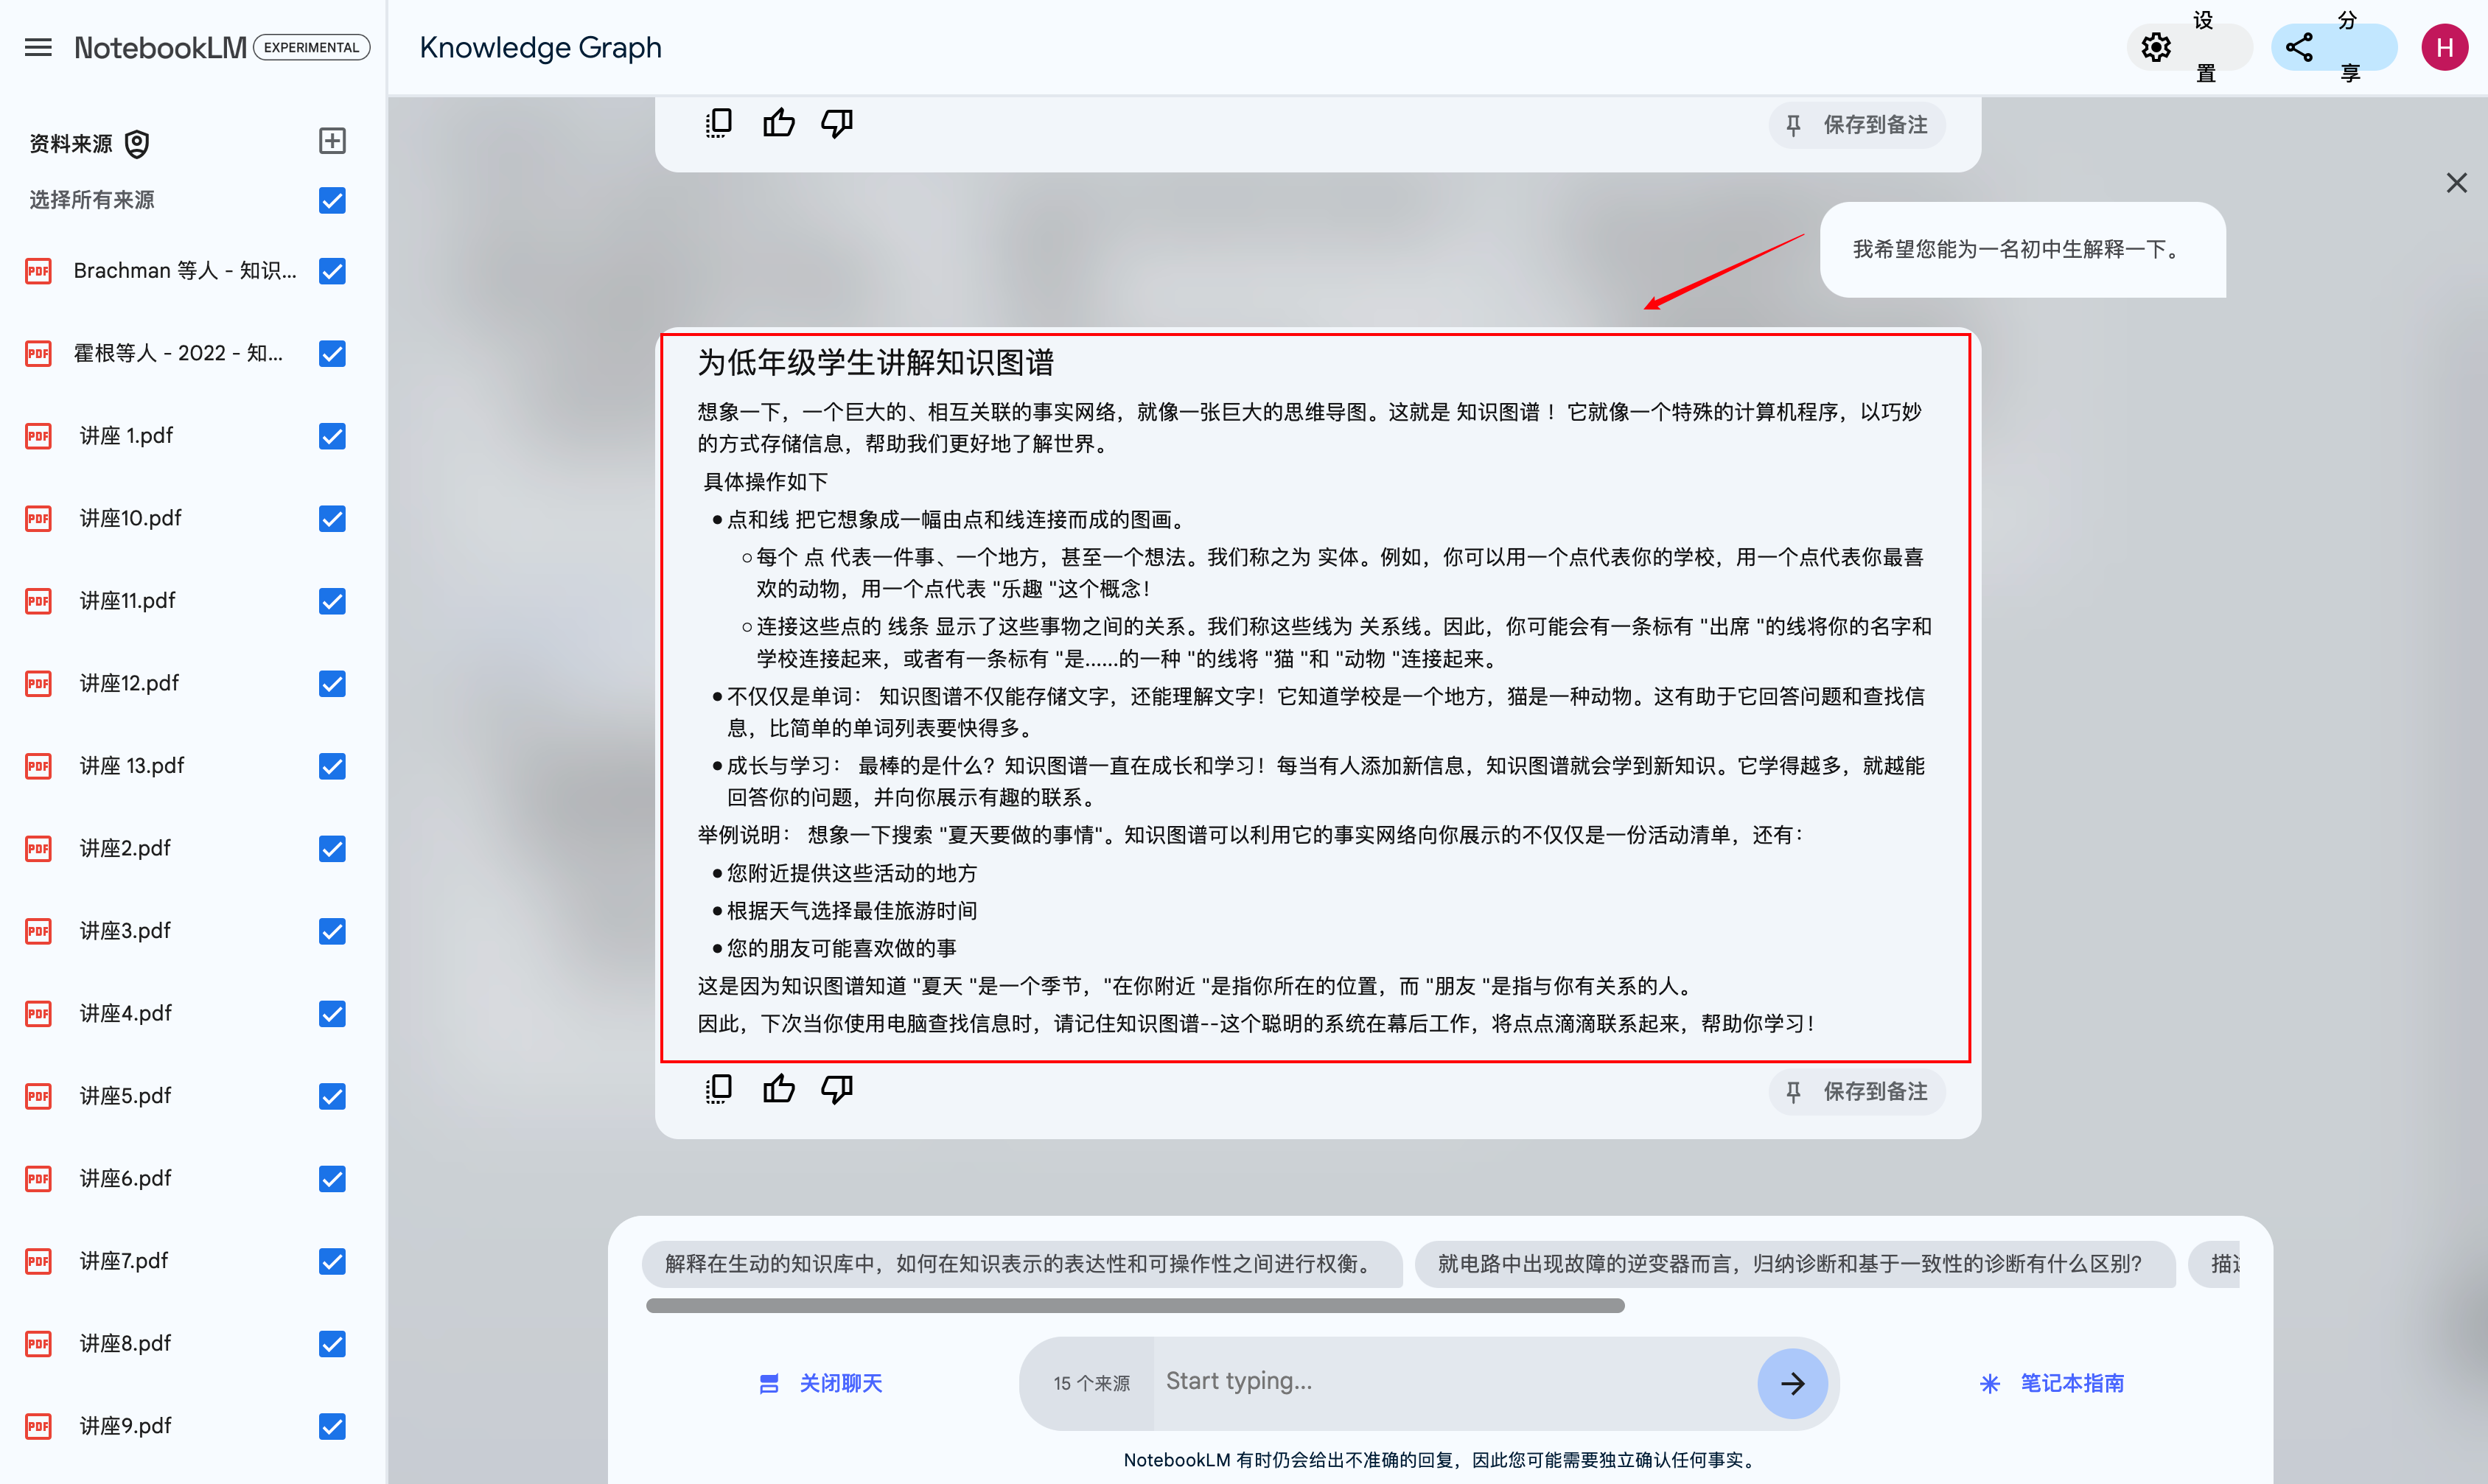Viewport: 2488px width, 1484px height.
Task: Toggle 讲座6.pdf checkbox
Action: coord(332,1178)
